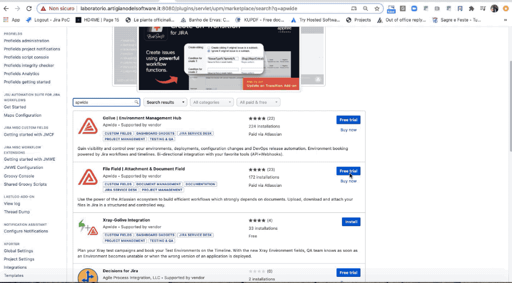Start Free trial for Golive
This screenshot has height=283, width=512.
pos(348,120)
